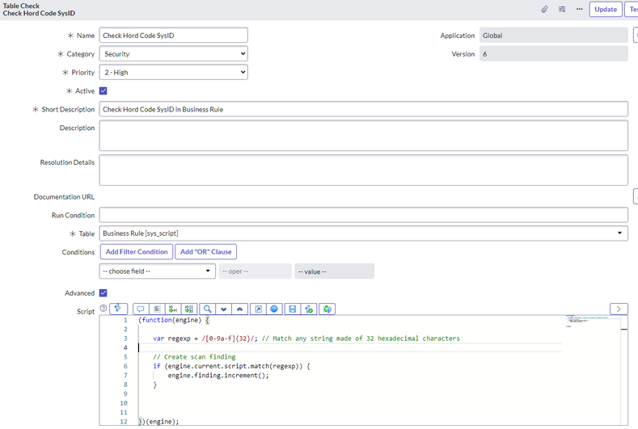
Task: Click the replace icon in script toolbar
Action: [173, 309]
